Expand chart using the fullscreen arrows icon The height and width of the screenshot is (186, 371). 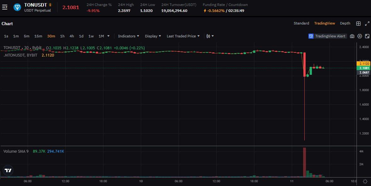pyautogui.click(x=367, y=24)
